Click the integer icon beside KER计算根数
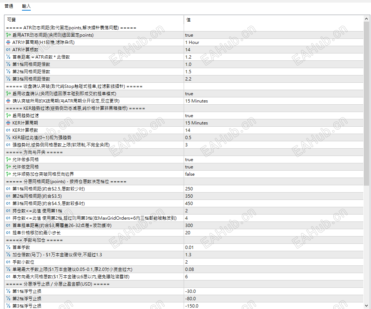This screenshot has width=371, height=309. pos(8,130)
